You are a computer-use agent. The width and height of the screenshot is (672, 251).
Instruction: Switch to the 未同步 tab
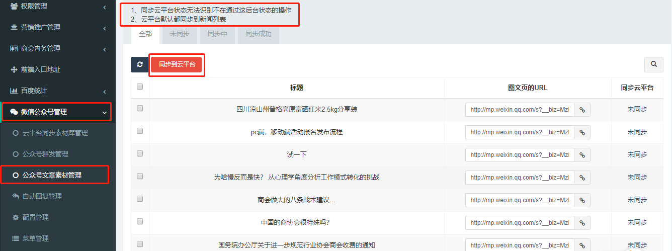pos(180,34)
